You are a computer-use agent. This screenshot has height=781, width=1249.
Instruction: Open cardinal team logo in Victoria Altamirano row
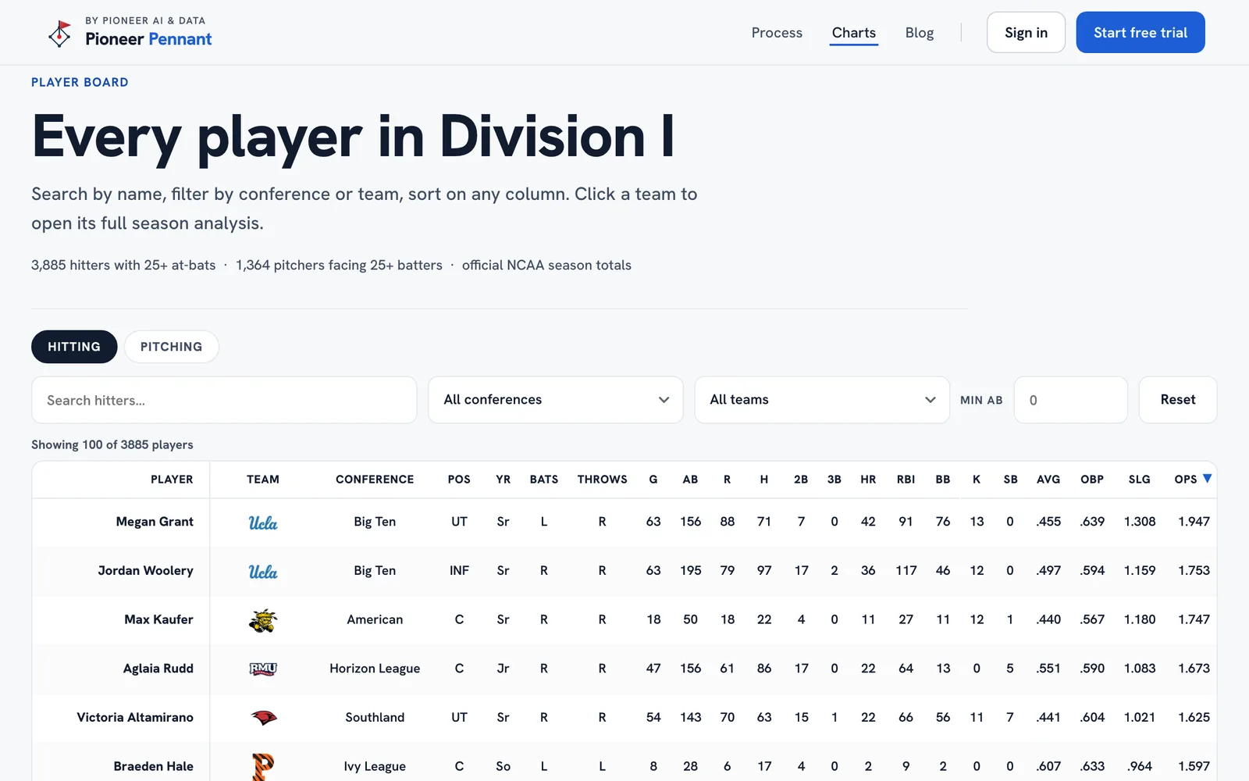[x=263, y=718]
